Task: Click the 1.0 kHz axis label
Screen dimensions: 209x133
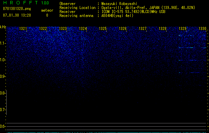Action: (3, 60)
